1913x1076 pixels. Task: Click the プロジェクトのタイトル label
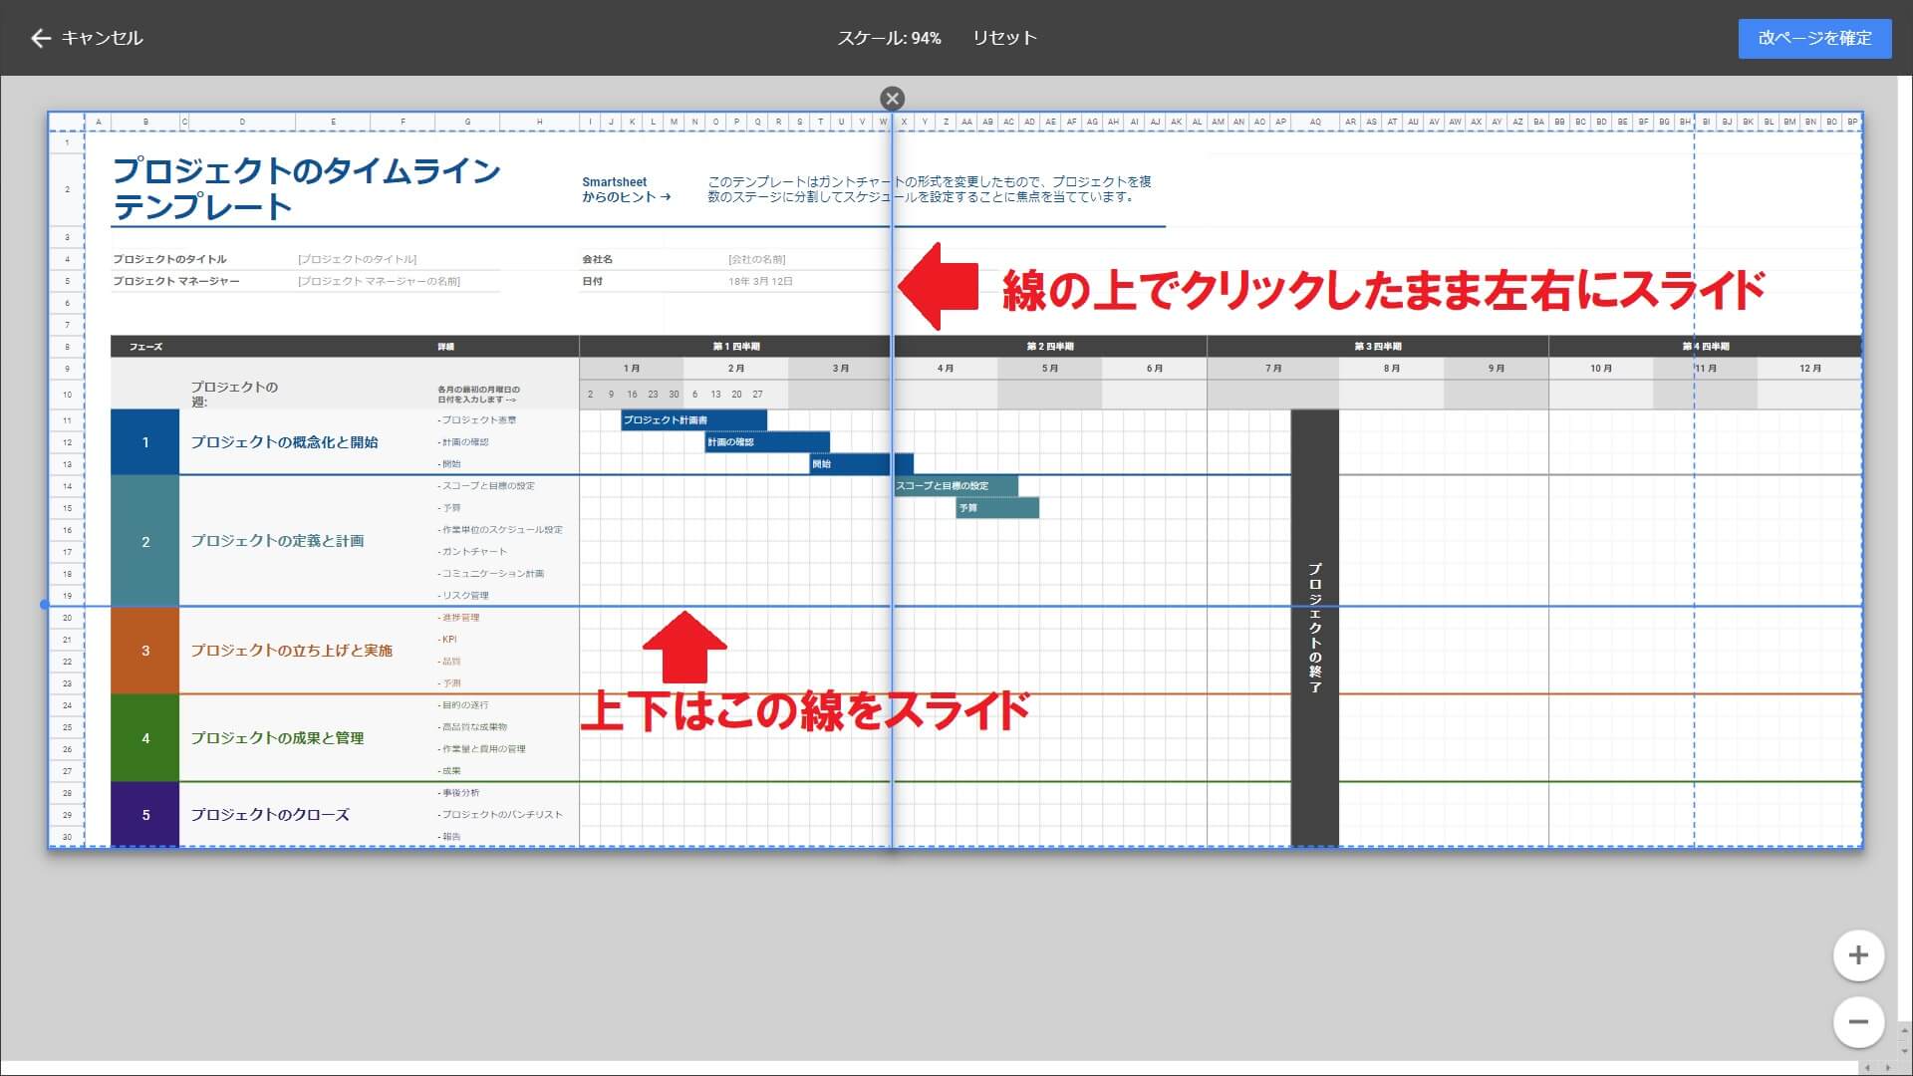click(169, 259)
